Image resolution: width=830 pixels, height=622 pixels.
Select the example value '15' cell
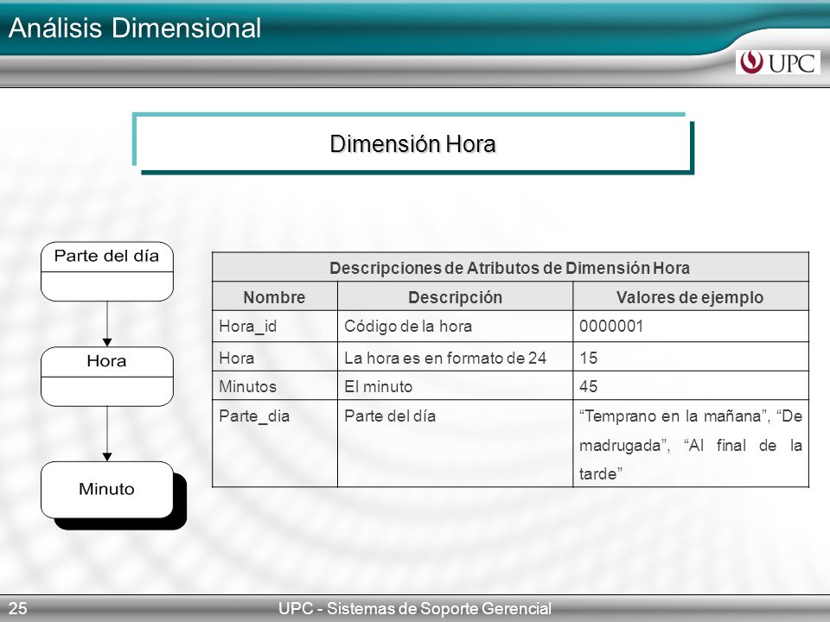coord(691,357)
